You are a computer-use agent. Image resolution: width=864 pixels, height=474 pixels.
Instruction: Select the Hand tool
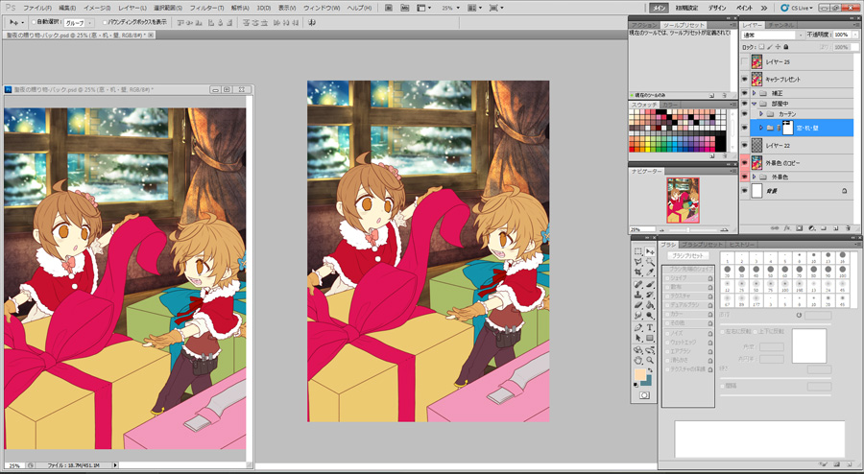[637, 359]
